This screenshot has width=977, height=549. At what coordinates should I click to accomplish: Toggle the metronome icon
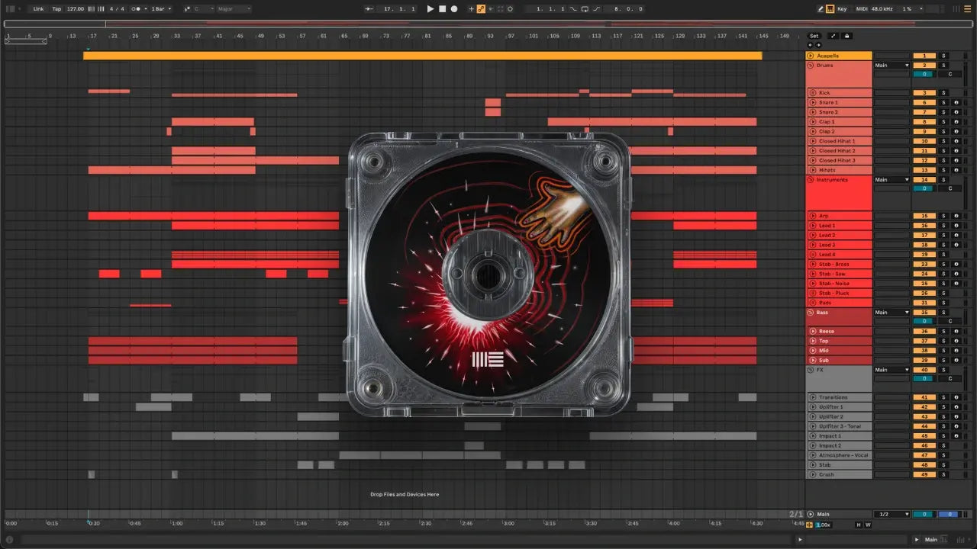136,9
